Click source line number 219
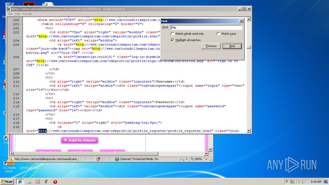This screenshot has width=329, height=185. click(x=16, y=127)
